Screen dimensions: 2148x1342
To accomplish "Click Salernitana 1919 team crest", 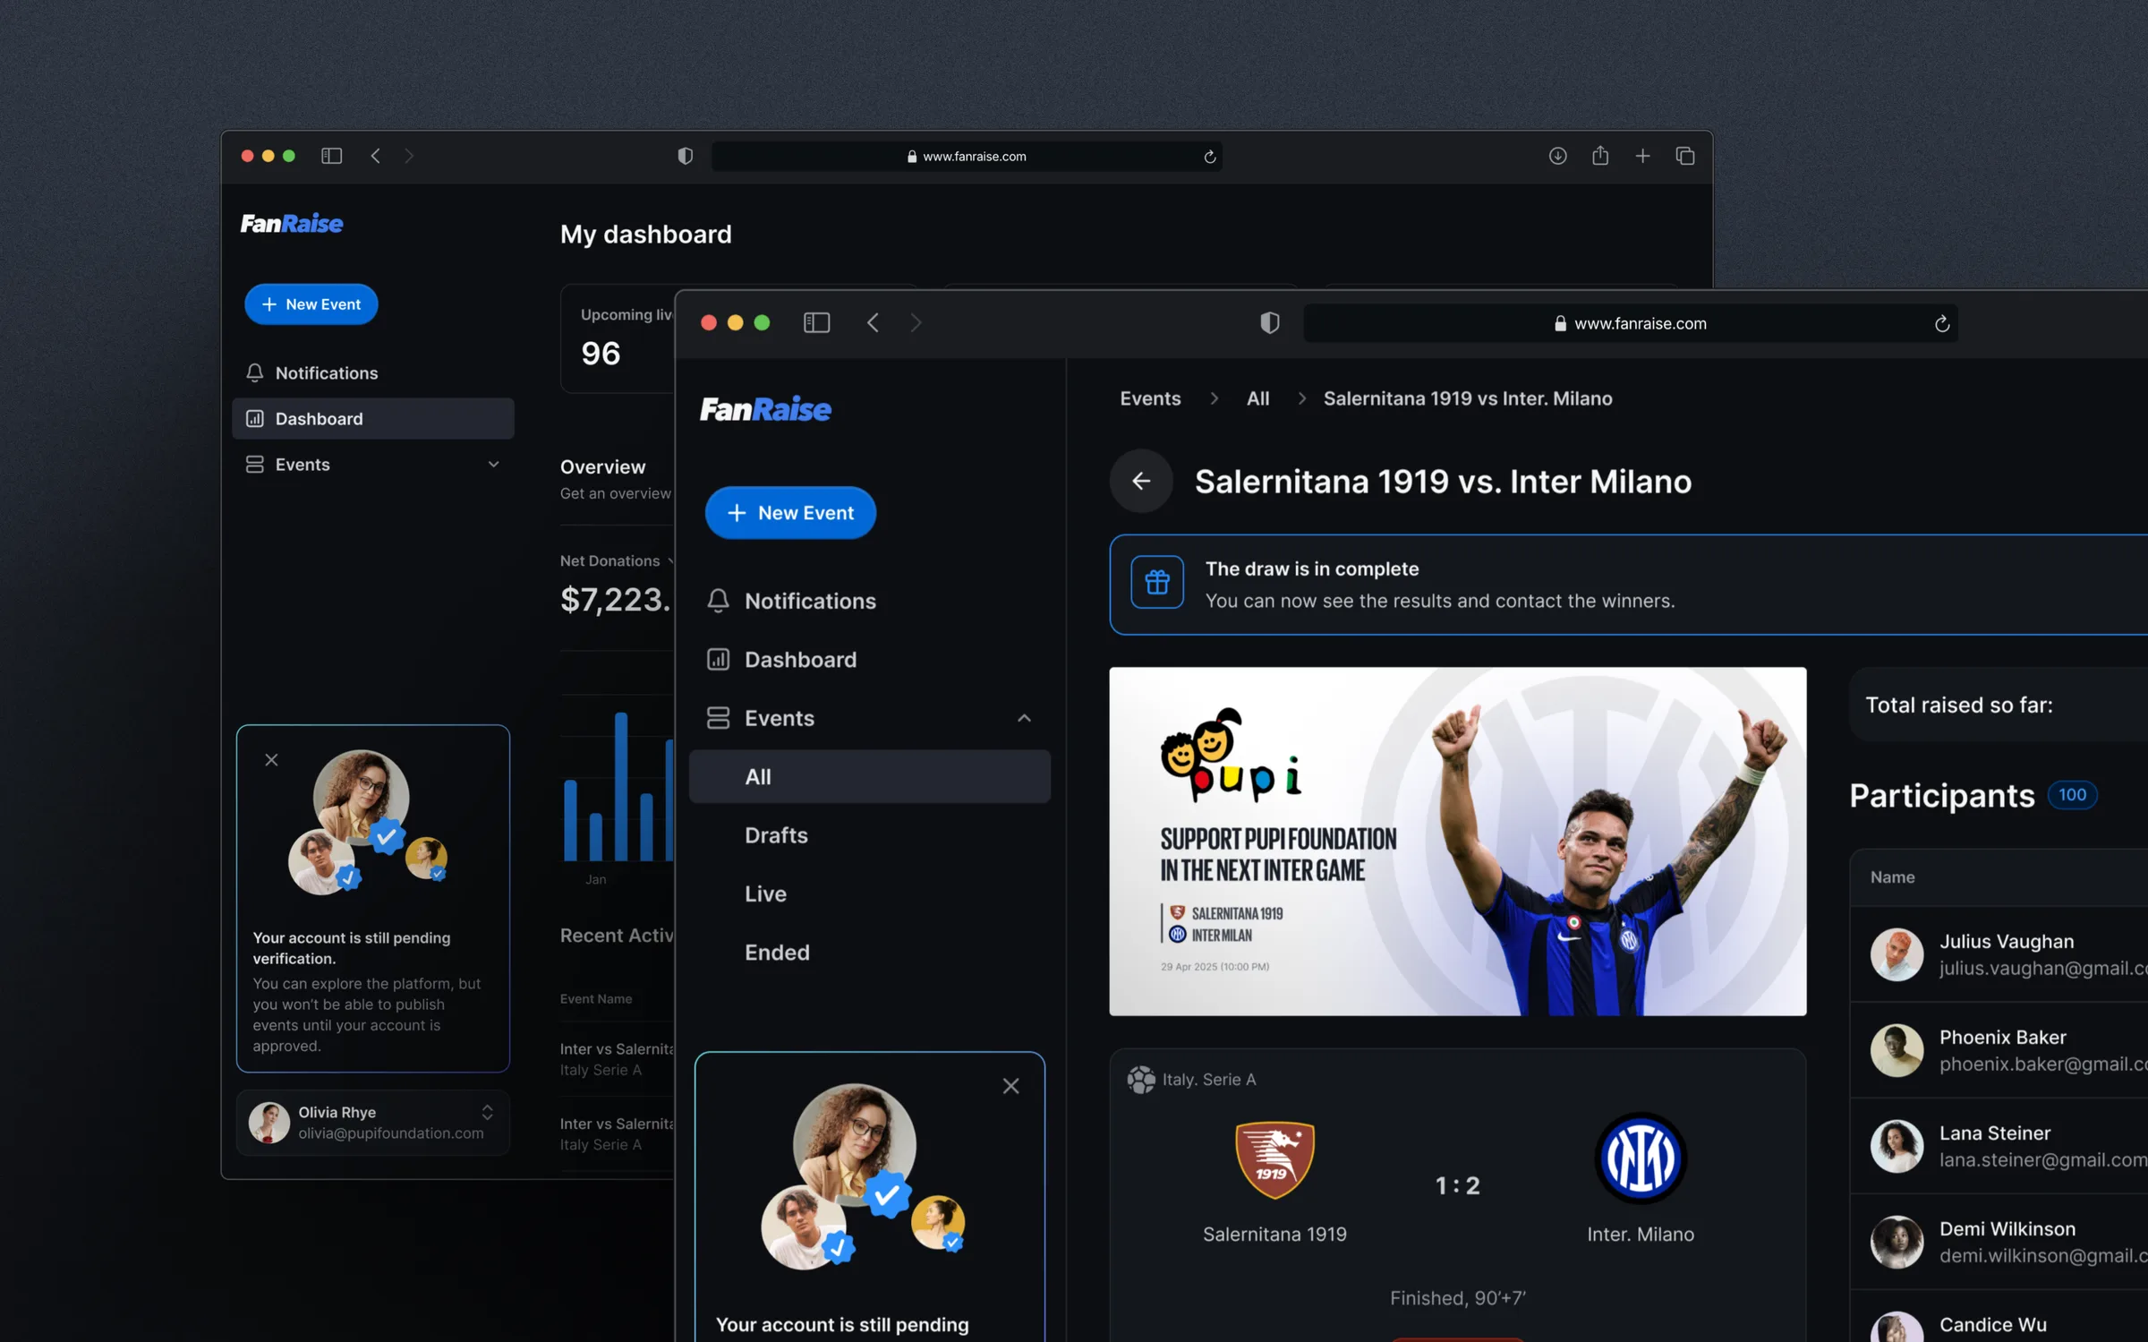I will click(1274, 1160).
